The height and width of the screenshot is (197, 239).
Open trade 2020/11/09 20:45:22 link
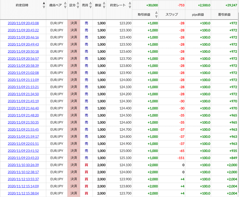click(x=23, y=30)
